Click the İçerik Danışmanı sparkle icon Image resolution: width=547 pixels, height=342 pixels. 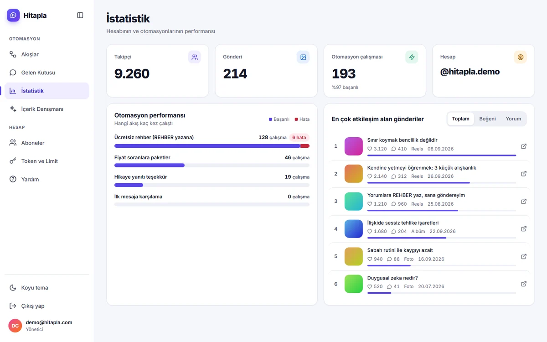click(x=13, y=109)
